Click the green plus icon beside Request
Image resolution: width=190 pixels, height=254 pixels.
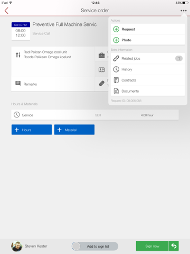[116, 29]
